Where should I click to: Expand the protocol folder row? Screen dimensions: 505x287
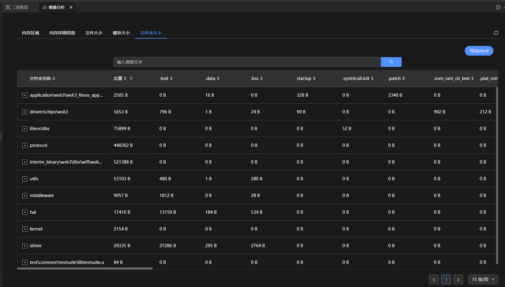25,145
